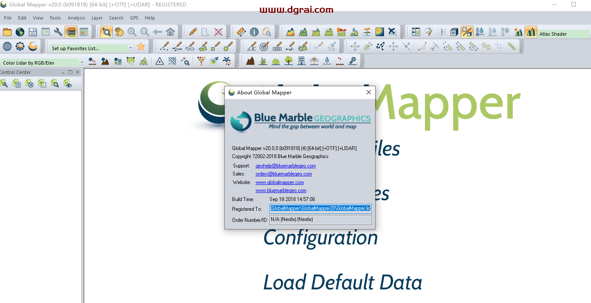The width and height of the screenshot is (591, 303).
Task: Click the Build Time value text
Action: point(292,199)
